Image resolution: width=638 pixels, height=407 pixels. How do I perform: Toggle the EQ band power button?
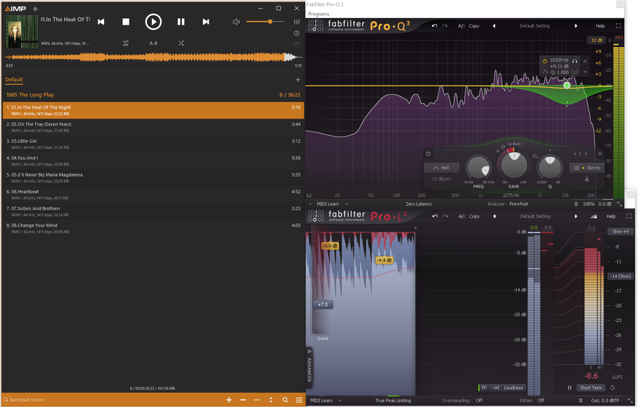(428, 153)
